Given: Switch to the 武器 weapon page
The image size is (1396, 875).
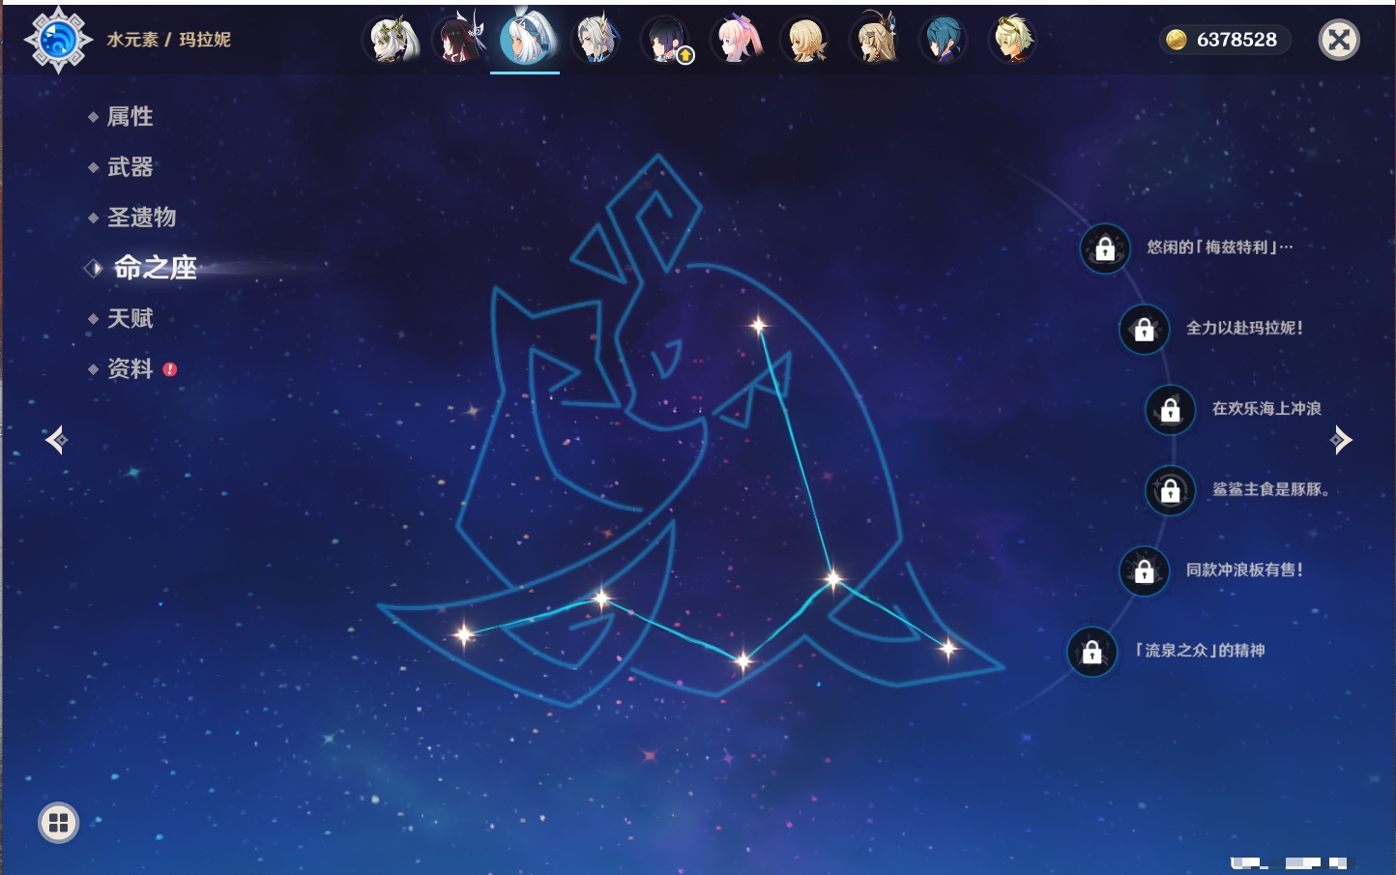Looking at the screenshot, I should tap(130, 167).
